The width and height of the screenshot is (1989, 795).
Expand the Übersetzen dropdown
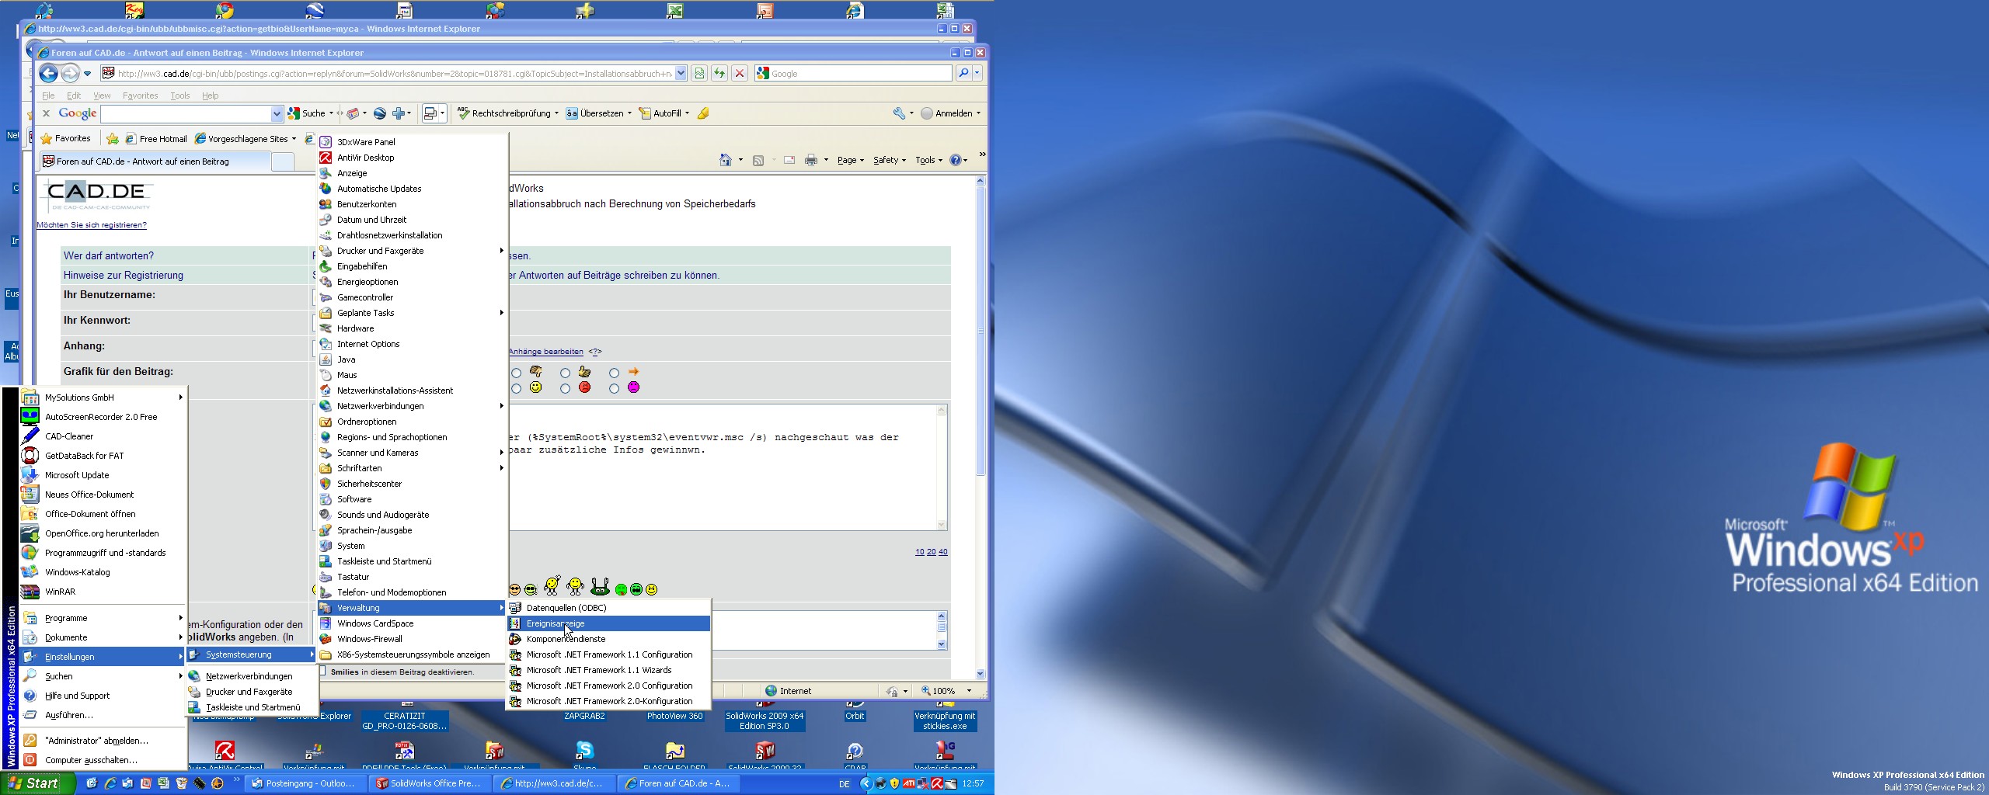pos(629,113)
